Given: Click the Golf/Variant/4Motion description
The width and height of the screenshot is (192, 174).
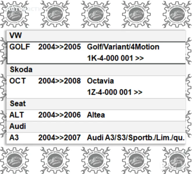Looking at the screenshot, I should pos(123,47).
